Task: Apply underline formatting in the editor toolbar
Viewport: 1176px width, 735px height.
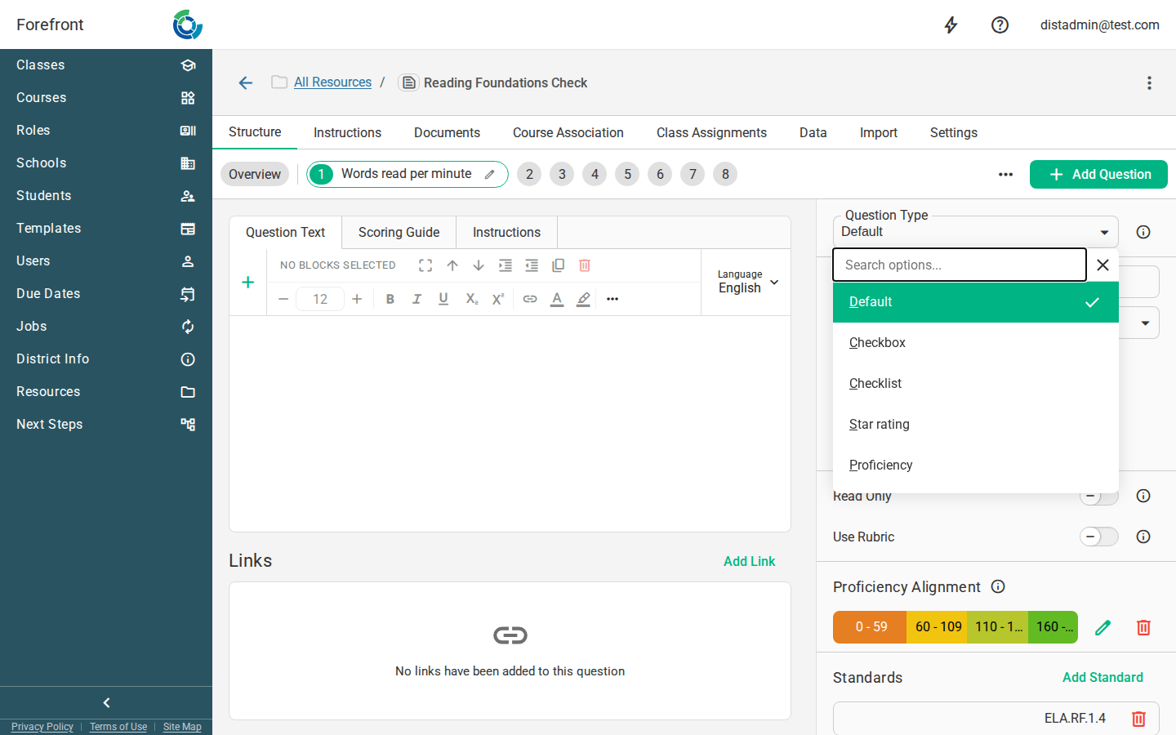Action: (x=443, y=299)
